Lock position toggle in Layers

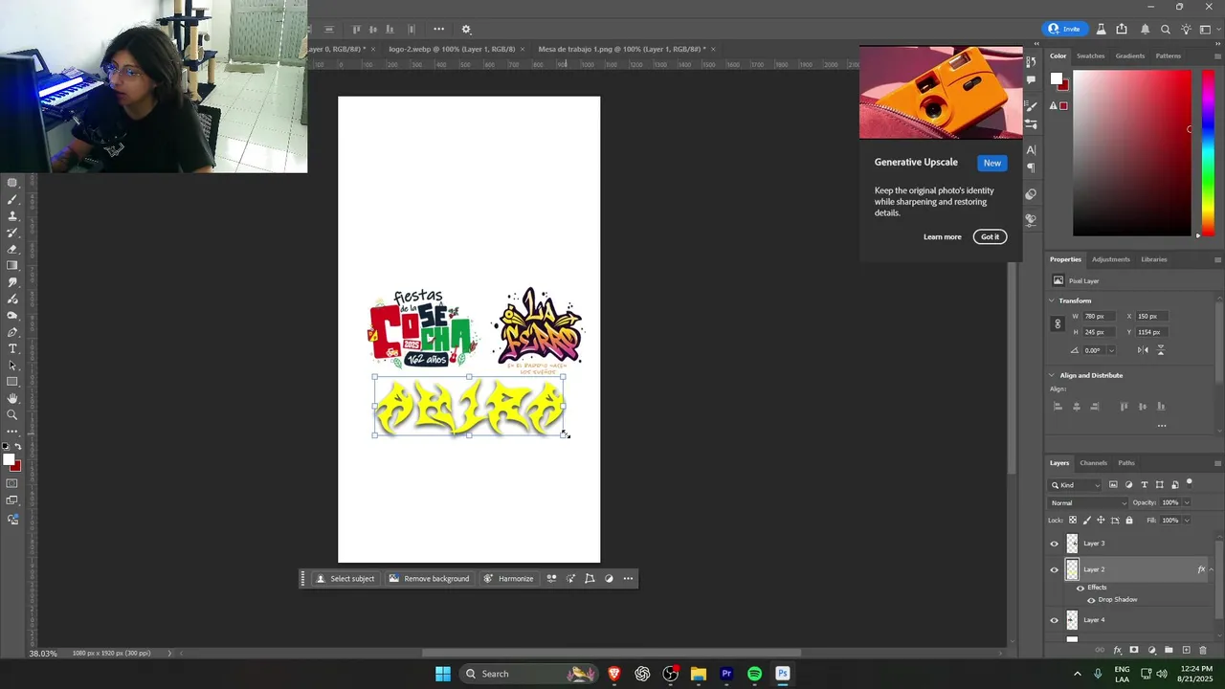[x=1101, y=521]
